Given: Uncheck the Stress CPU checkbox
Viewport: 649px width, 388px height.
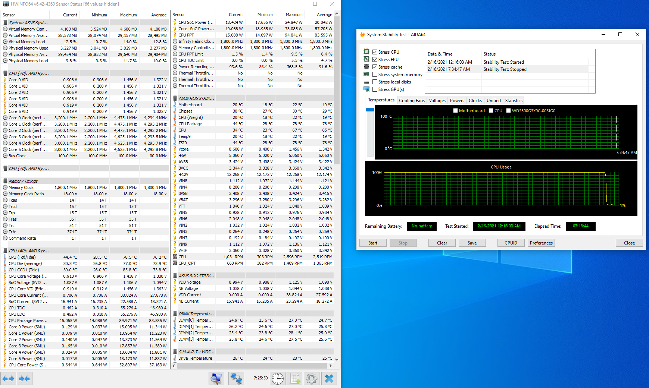Looking at the screenshot, I should pyautogui.click(x=375, y=52).
